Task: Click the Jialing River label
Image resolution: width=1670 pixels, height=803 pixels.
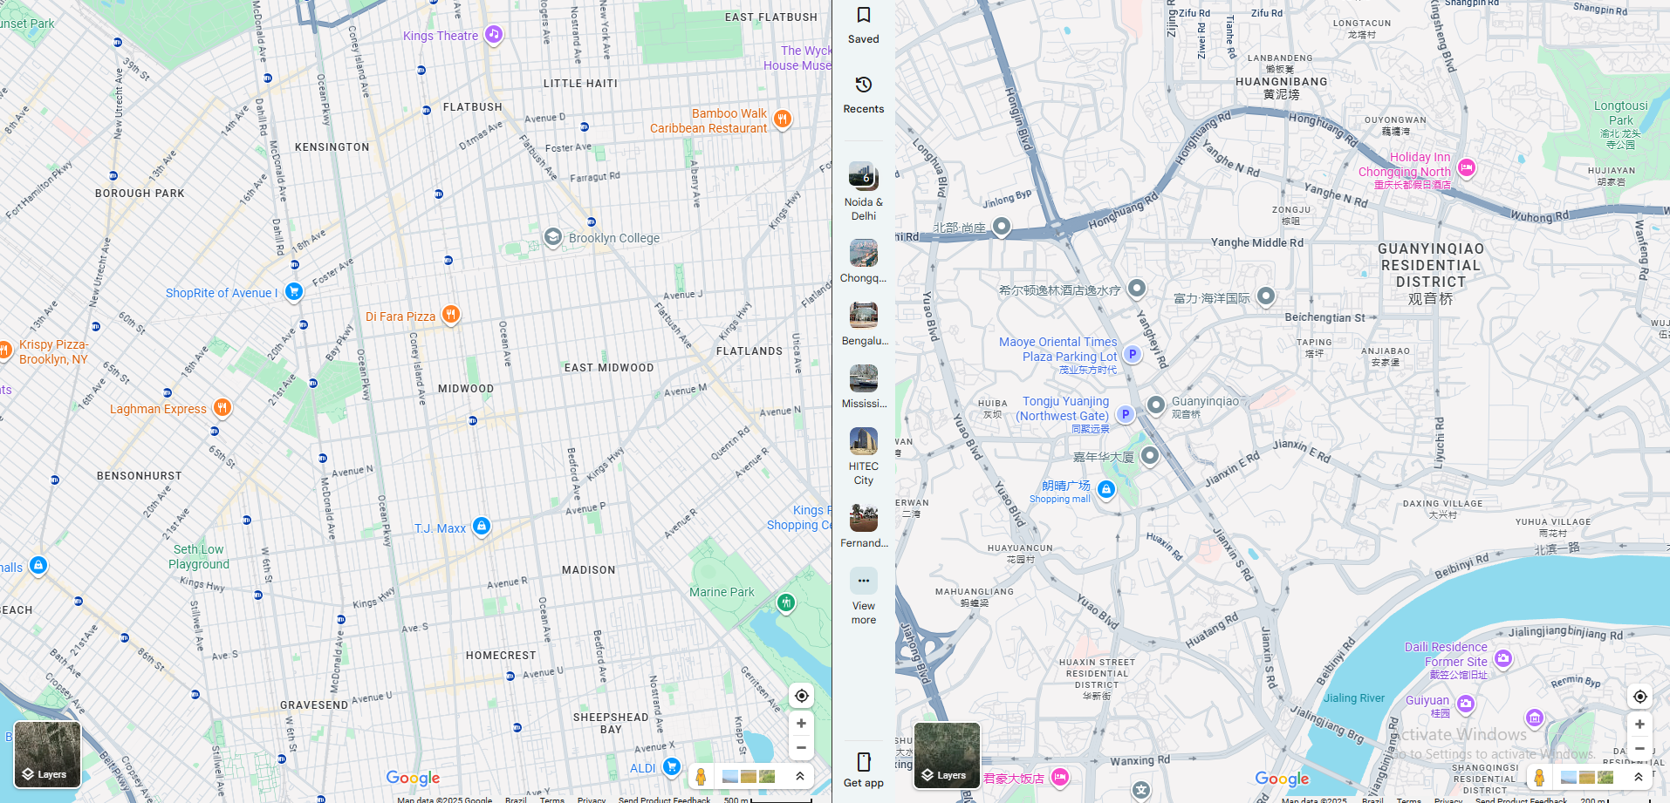Action: 1354,698
